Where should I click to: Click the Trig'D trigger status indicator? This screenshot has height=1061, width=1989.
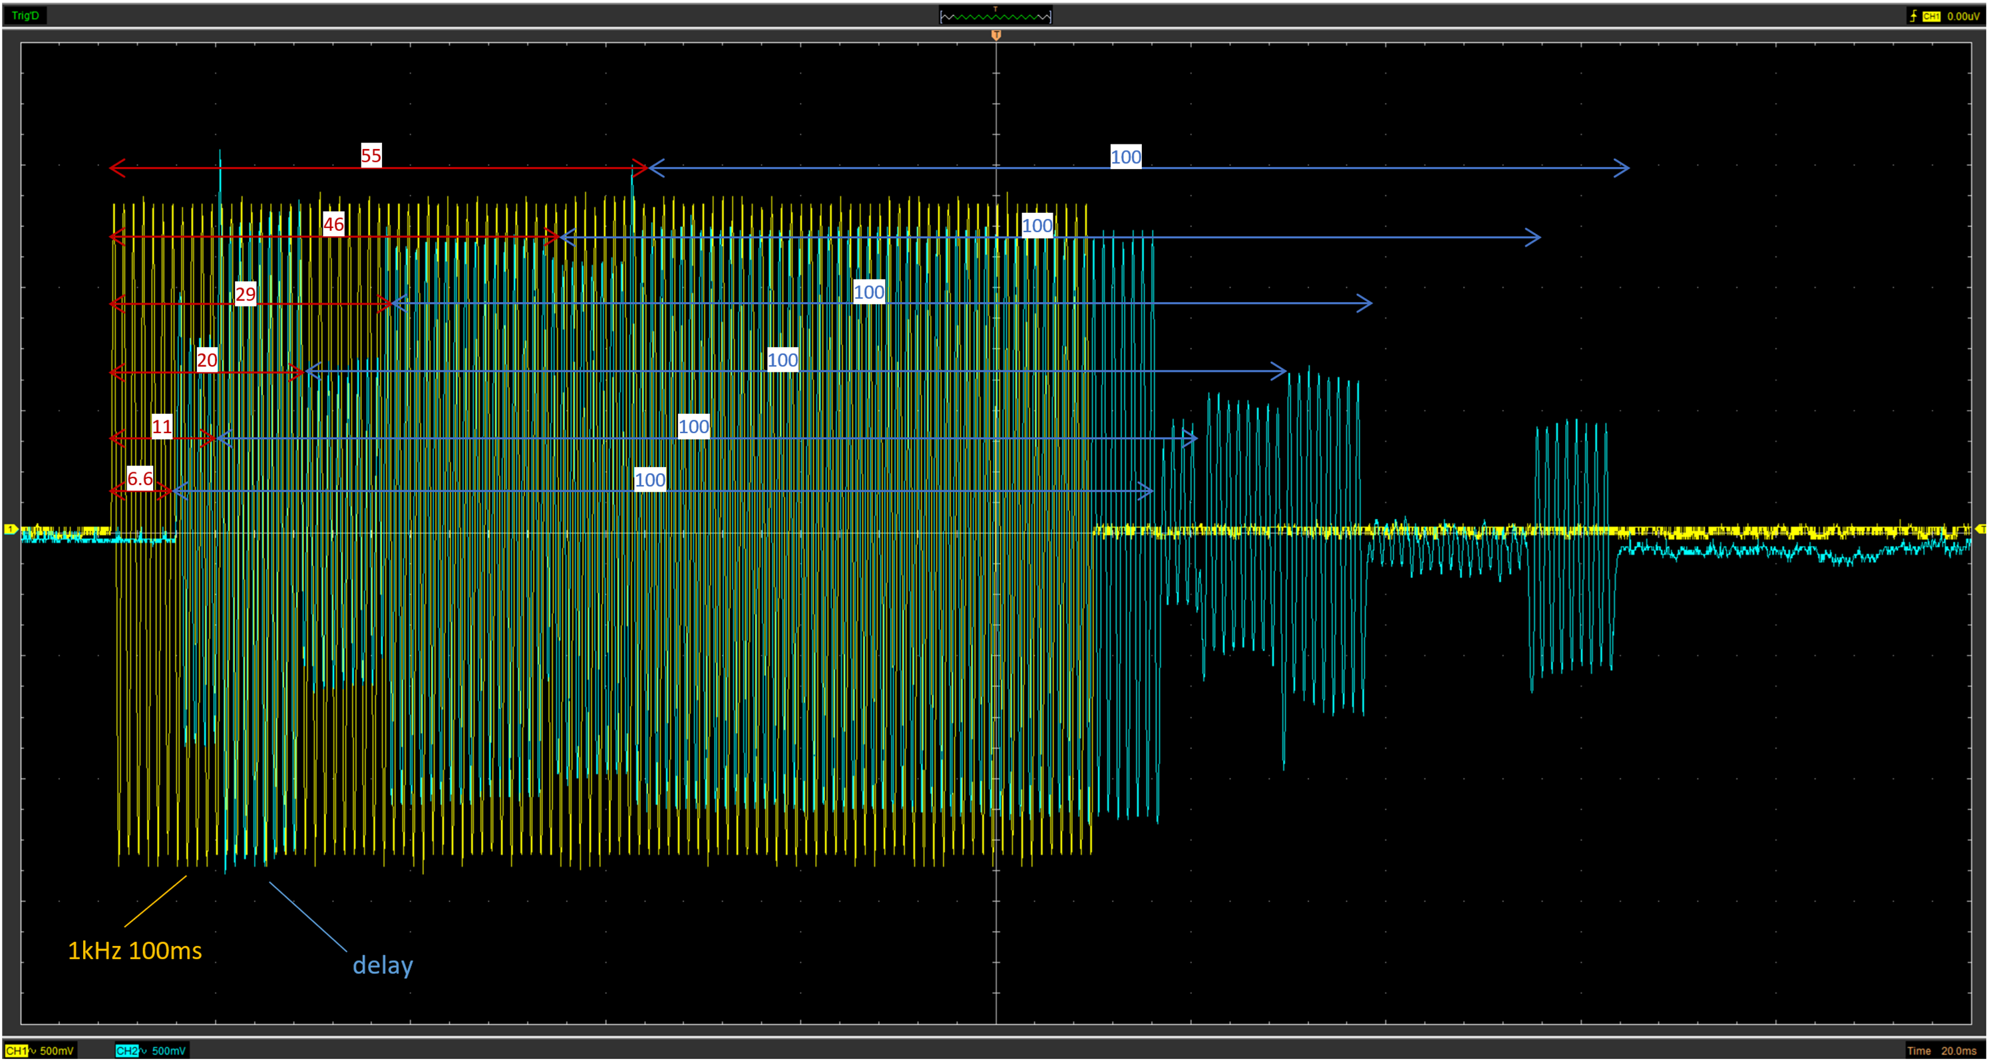point(25,15)
